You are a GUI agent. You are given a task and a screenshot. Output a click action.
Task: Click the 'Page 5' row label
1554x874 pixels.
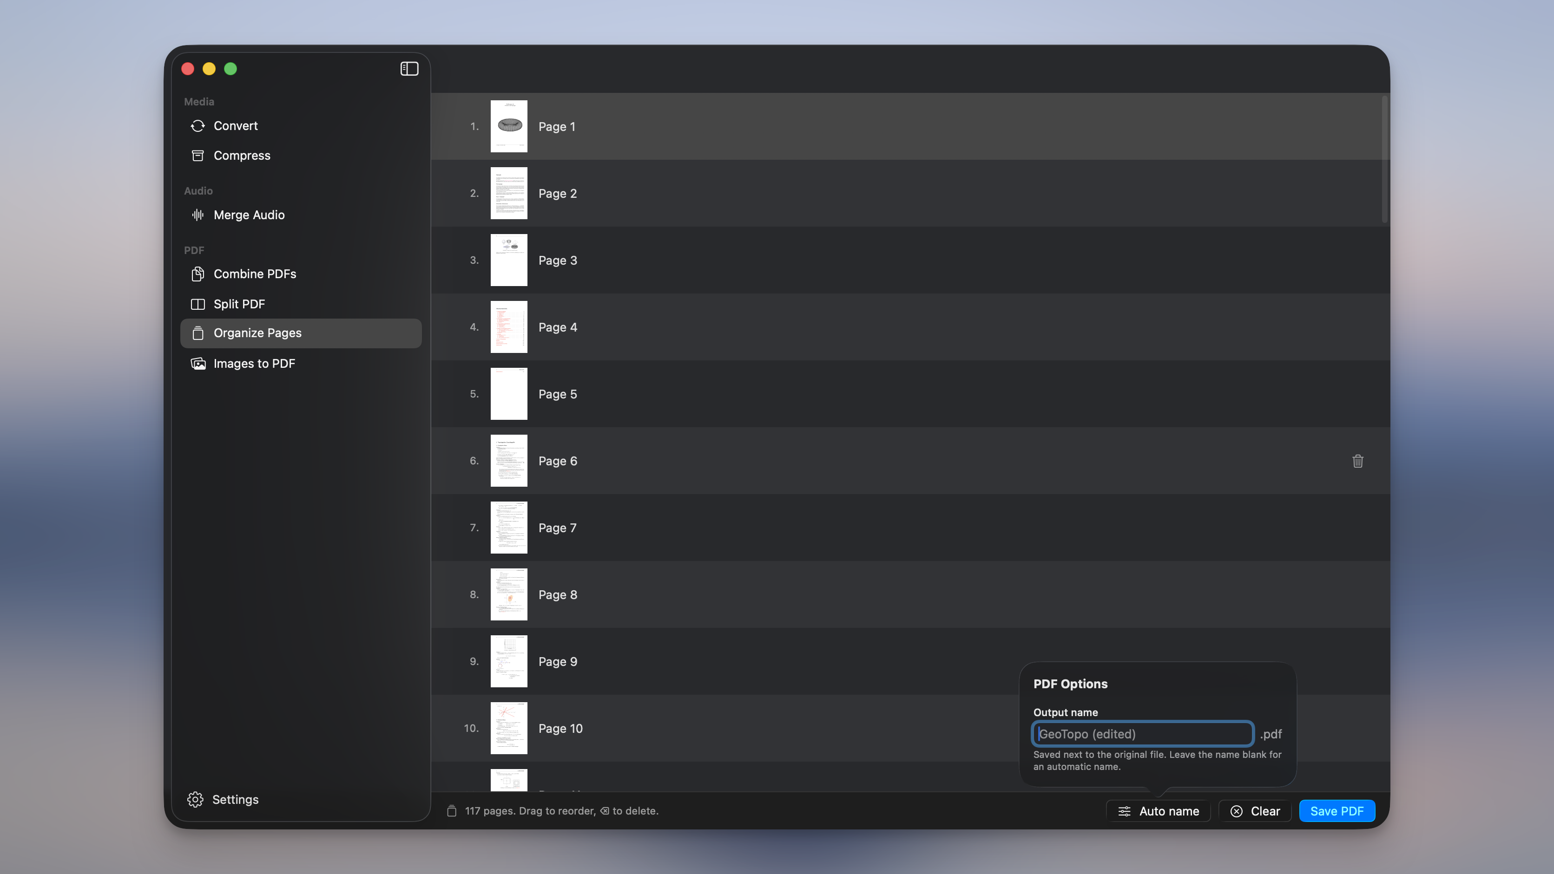[557, 394]
